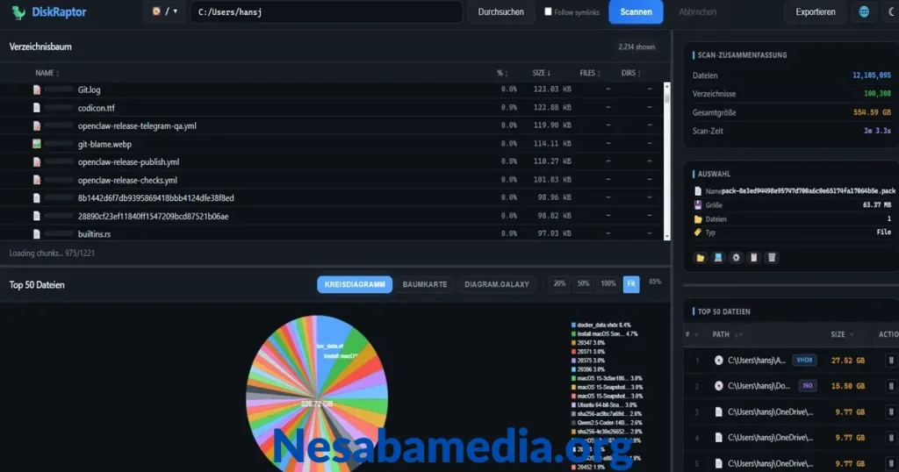Toggle dark mode moon icon

891,11
